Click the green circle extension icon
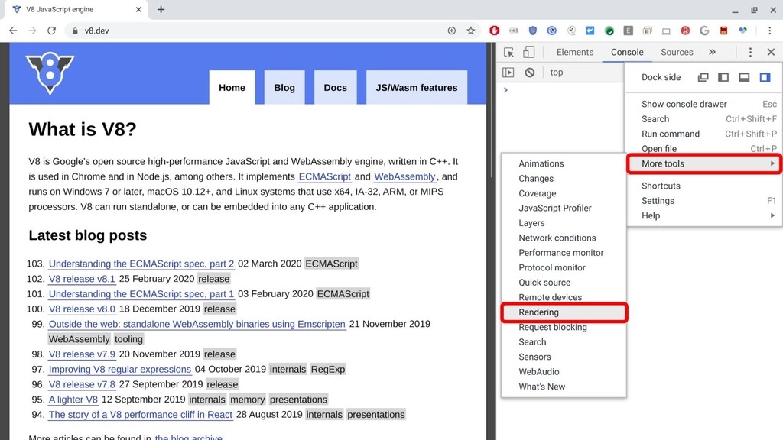This screenshot has width=783, height=440. pos(609,31)
